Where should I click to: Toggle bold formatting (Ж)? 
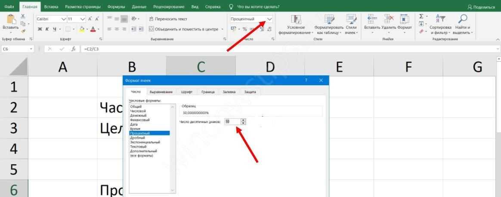click(x=40, y=29)
